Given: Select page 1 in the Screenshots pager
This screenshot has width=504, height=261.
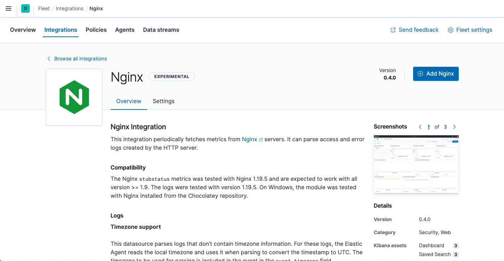Looking at the screenshot, I should 428,126.
